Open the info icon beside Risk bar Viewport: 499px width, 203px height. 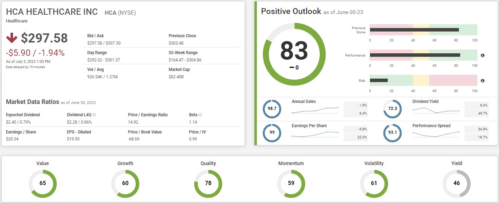482,81
